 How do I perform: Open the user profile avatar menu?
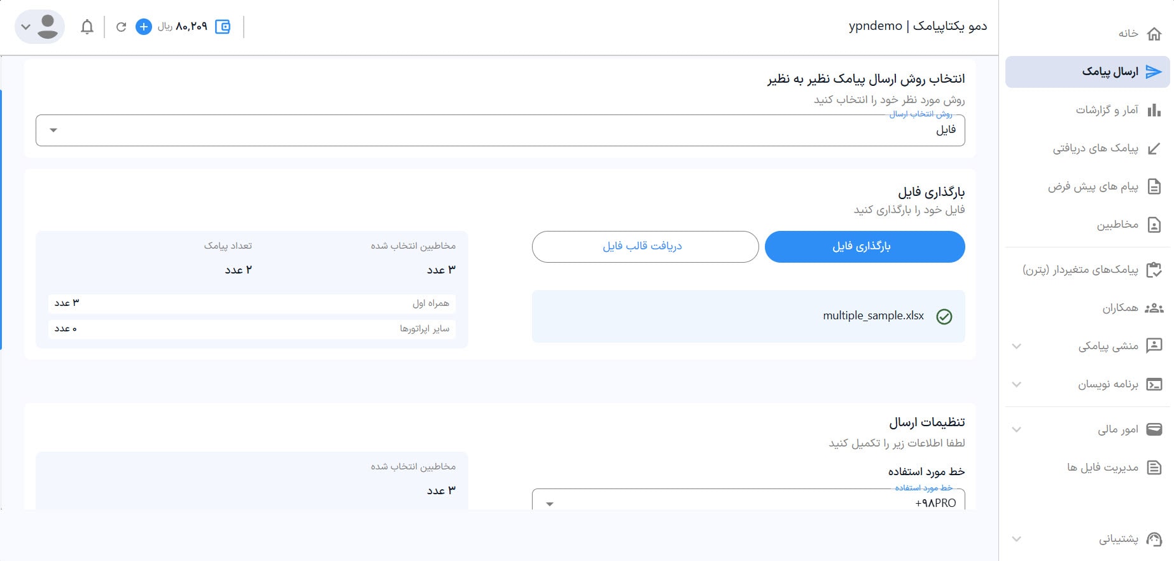(39, 27)
